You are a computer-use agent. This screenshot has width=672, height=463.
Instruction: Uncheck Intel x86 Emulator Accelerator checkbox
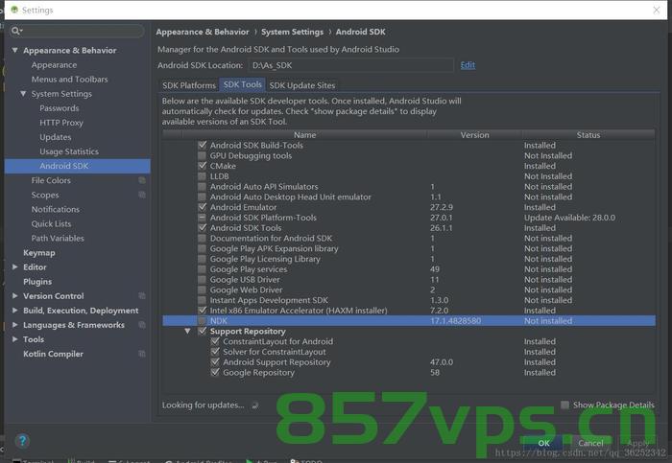point(203,311)
